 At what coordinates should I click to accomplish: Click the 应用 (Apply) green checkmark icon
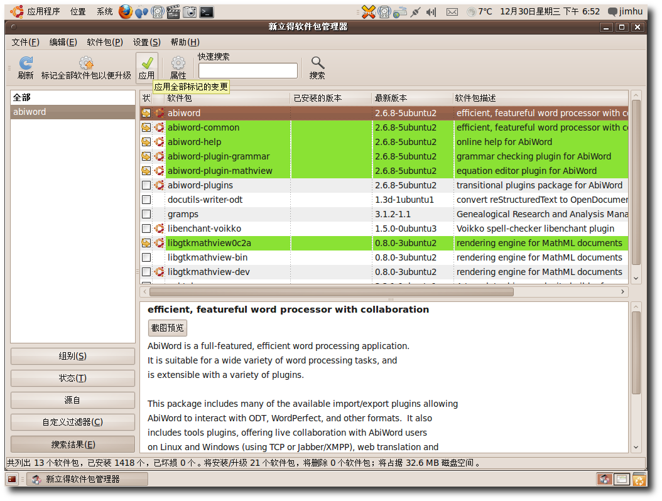coord(147,63)
